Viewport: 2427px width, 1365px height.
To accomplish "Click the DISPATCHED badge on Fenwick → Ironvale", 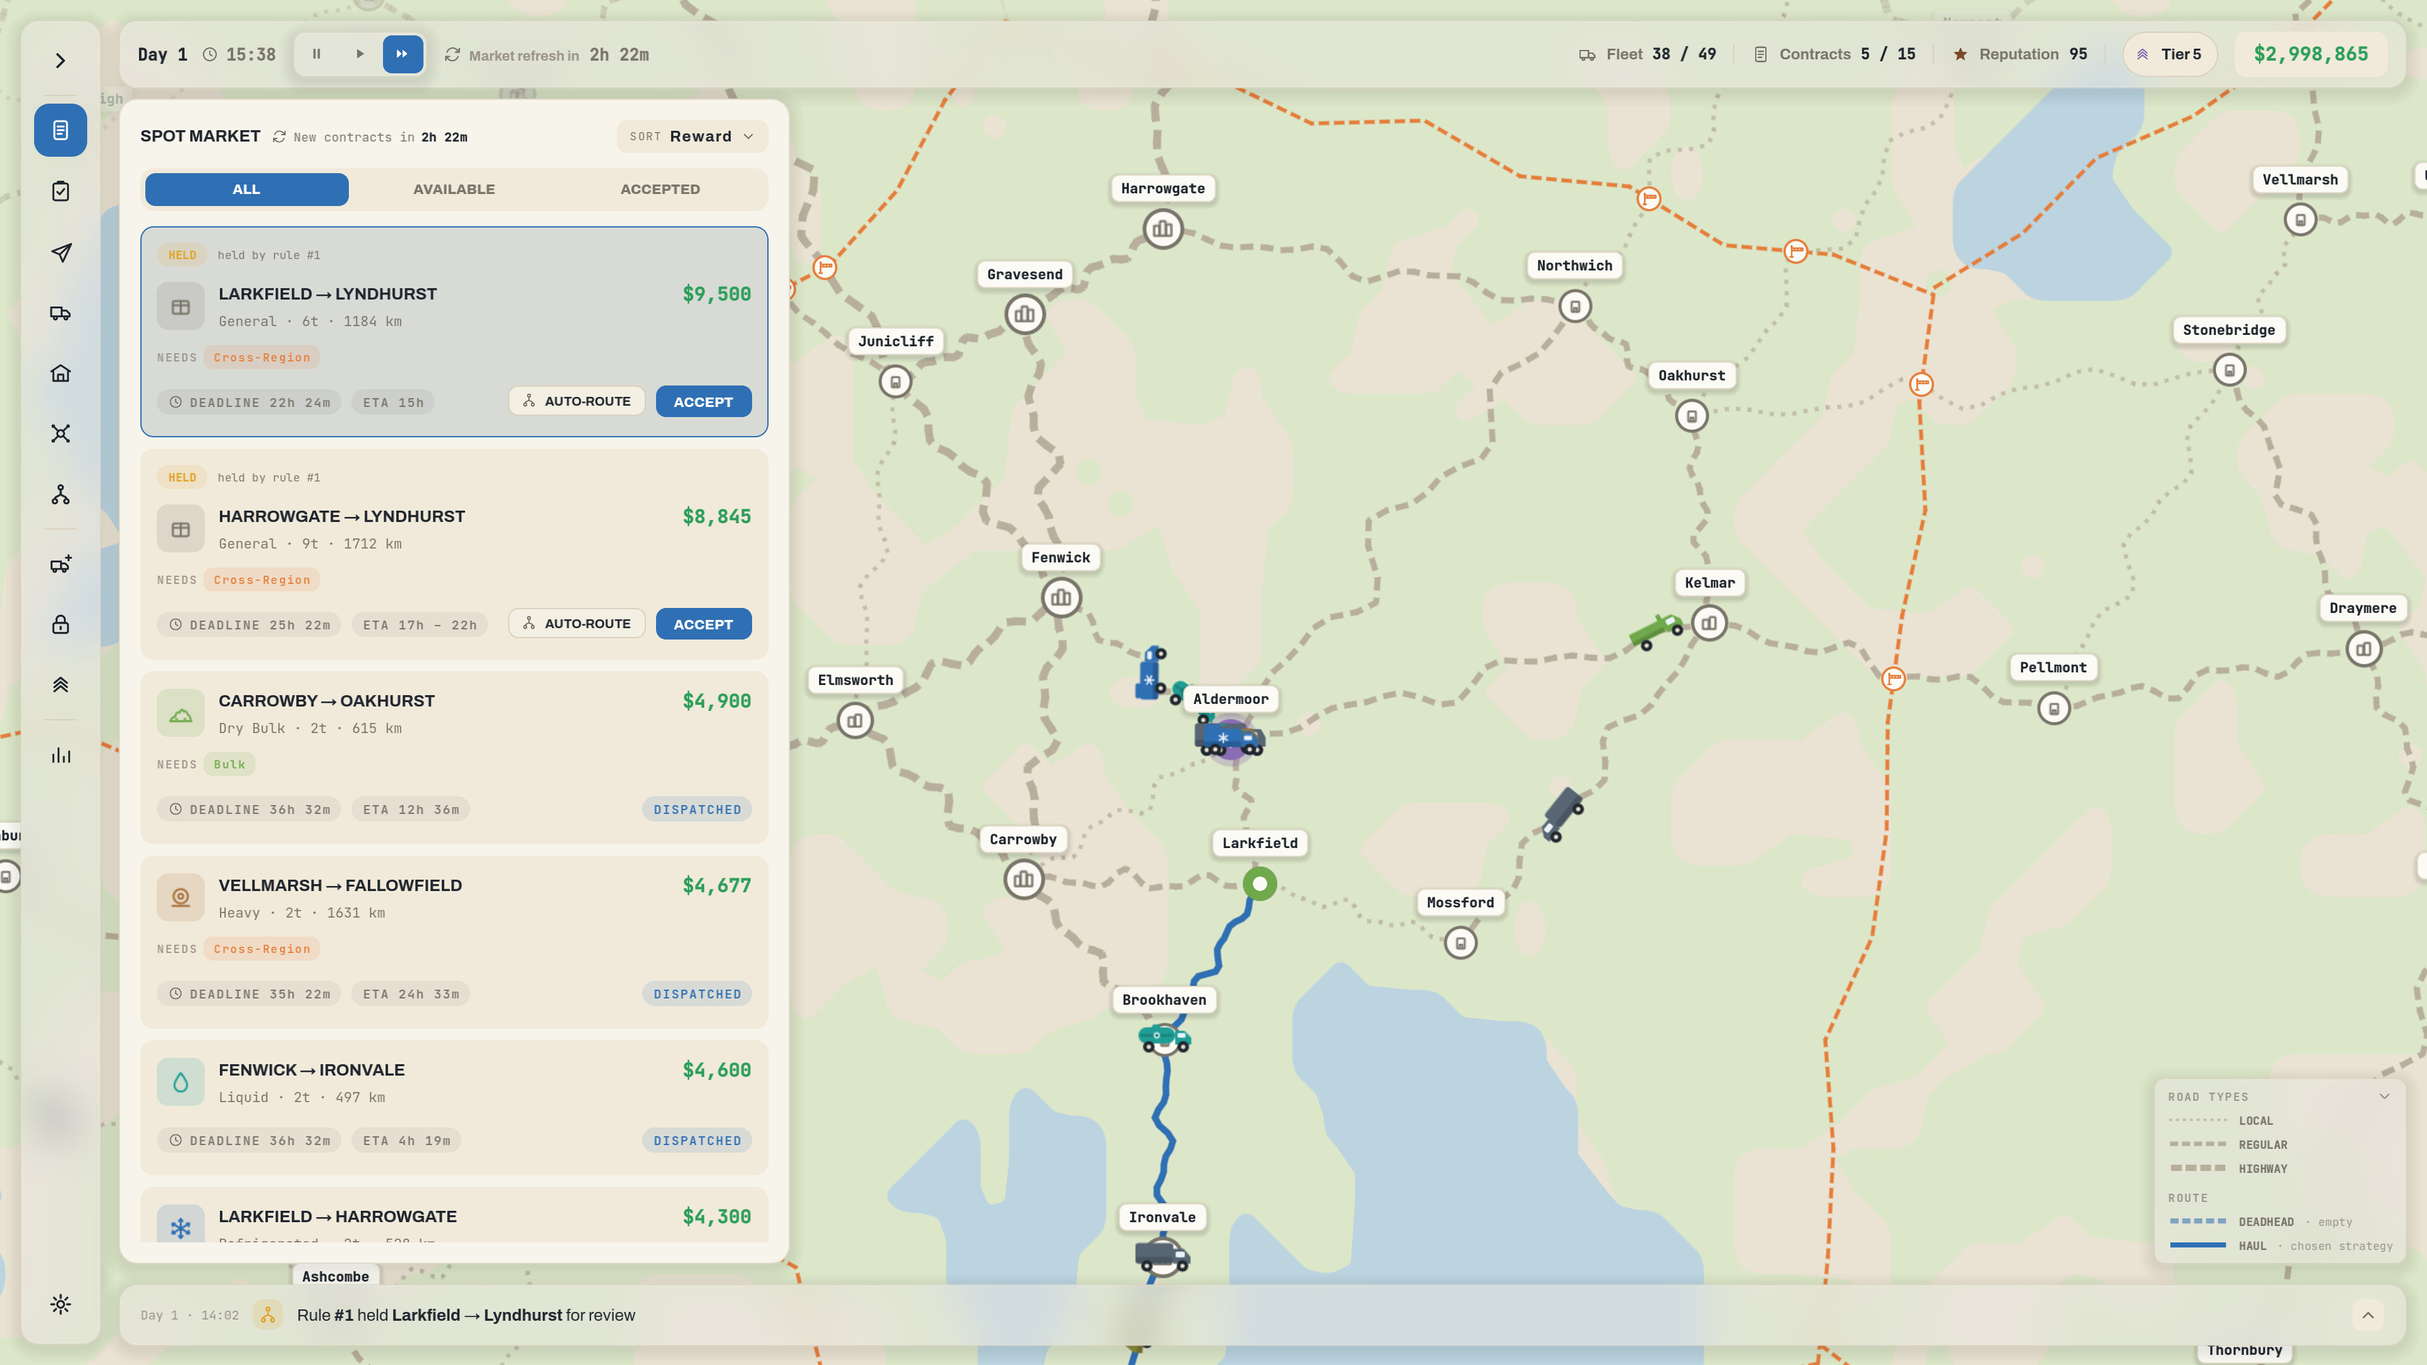I will pos(697,1142).
